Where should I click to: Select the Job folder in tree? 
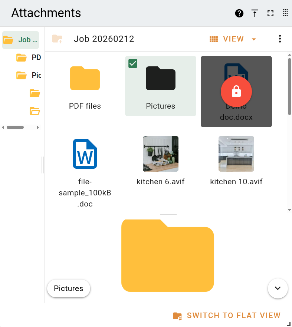tap(20, 40)
